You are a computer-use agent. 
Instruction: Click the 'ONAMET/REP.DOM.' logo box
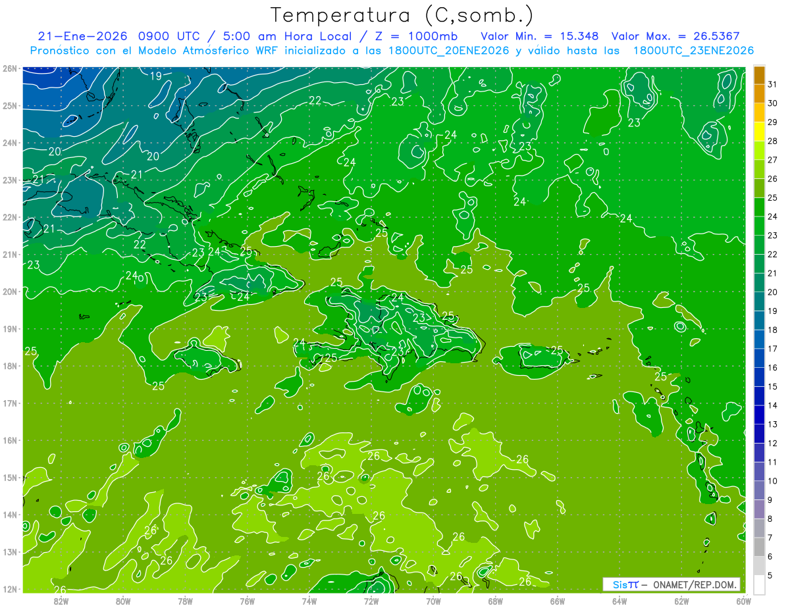[x=671, y=584]
